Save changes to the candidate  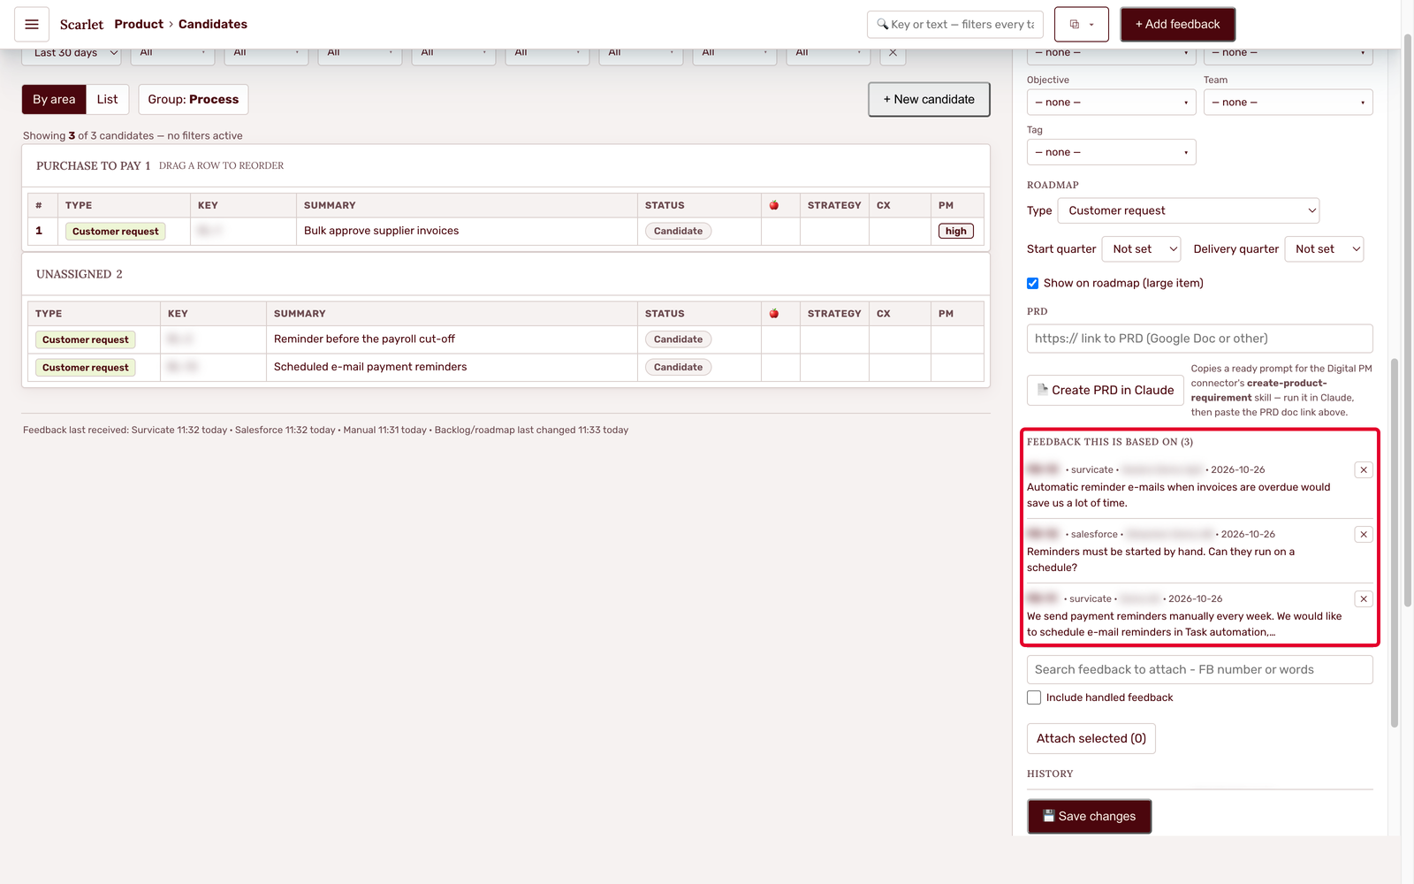(x=1089, y=817)
